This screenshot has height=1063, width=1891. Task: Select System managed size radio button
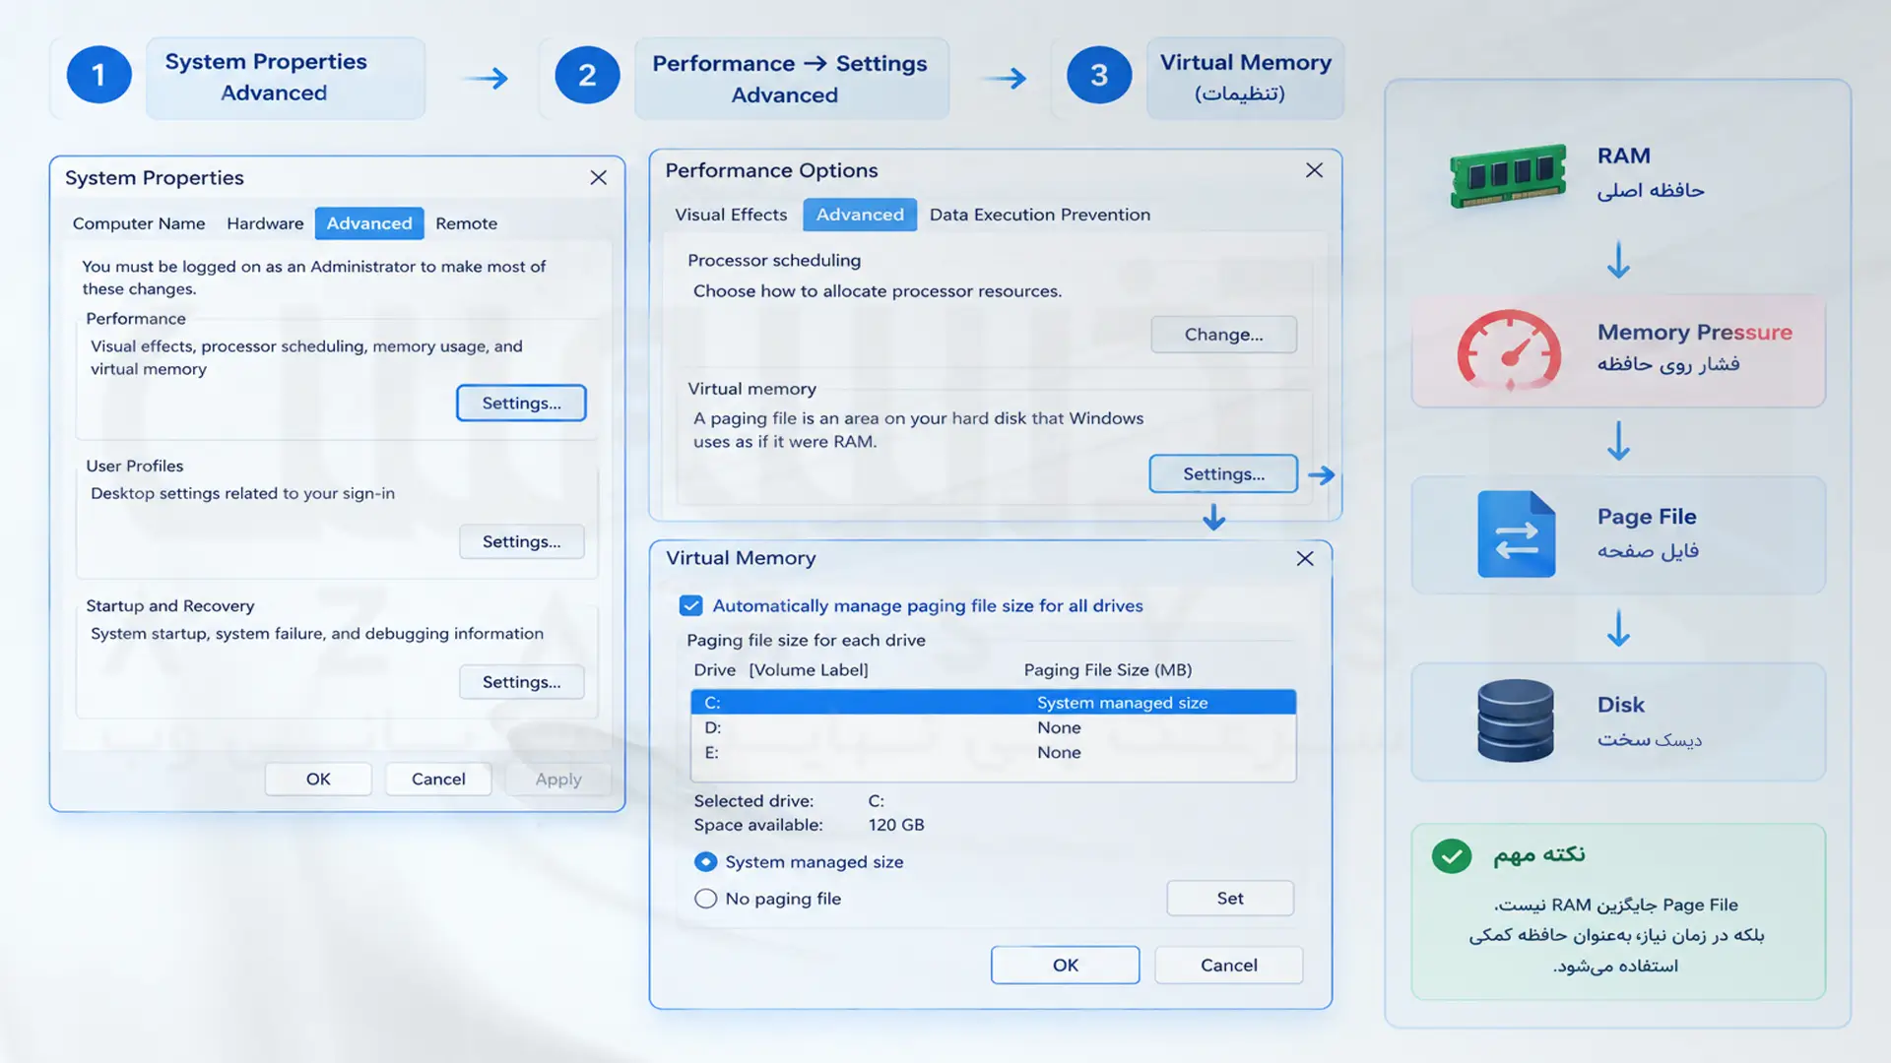(x=705, y=862)
